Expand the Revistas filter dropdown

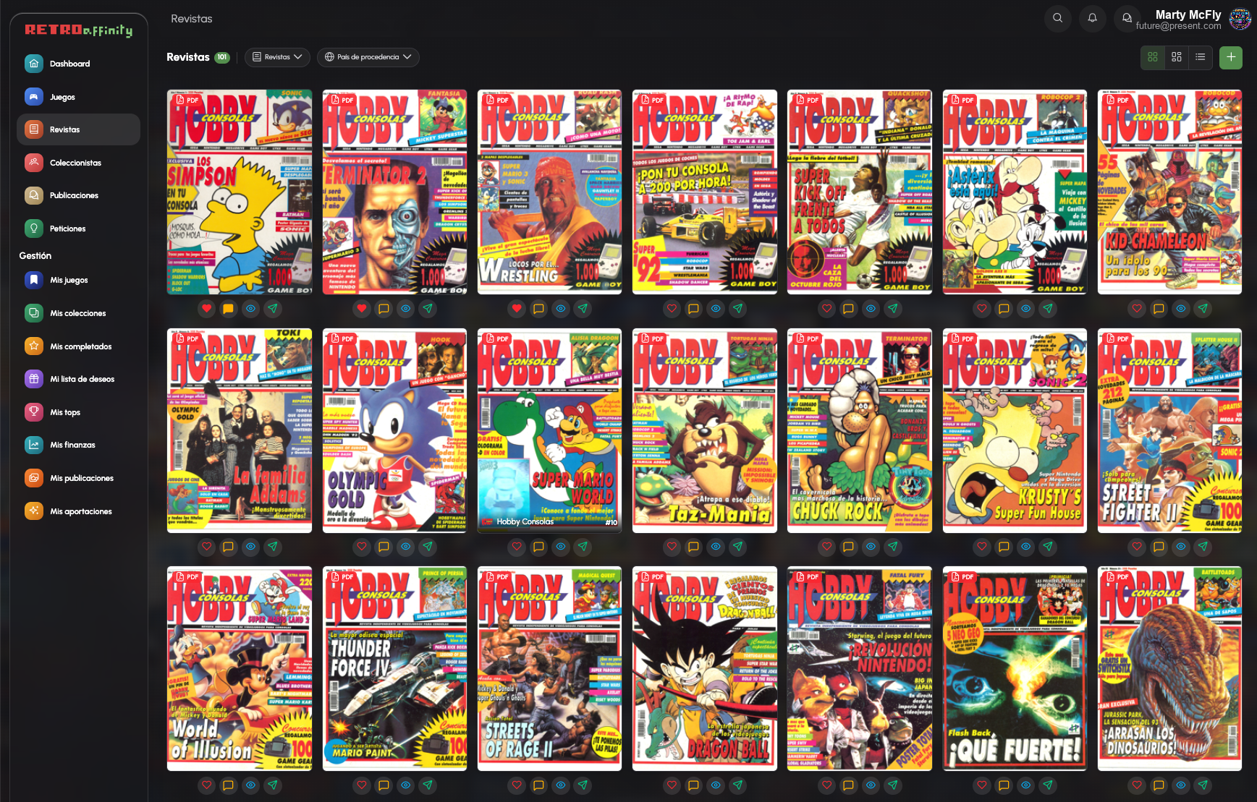(277, 57)
